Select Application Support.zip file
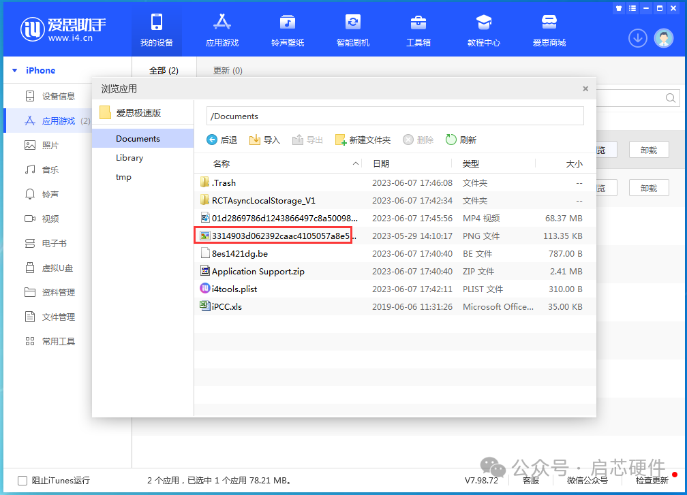 [x=395, y=272]
